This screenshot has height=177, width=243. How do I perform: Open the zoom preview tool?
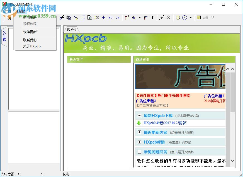click(90, 17)
